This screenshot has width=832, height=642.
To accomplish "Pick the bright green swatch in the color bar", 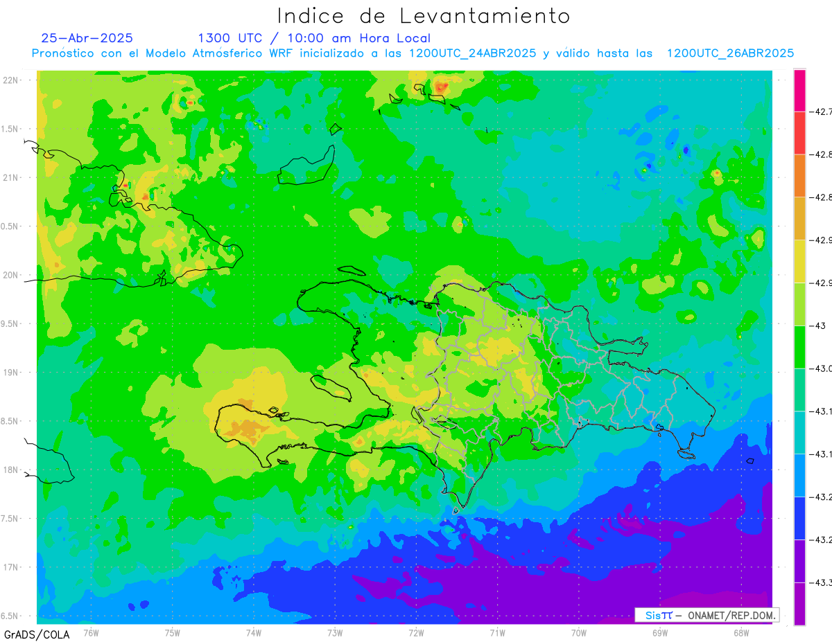I will (x=799, y=347).
